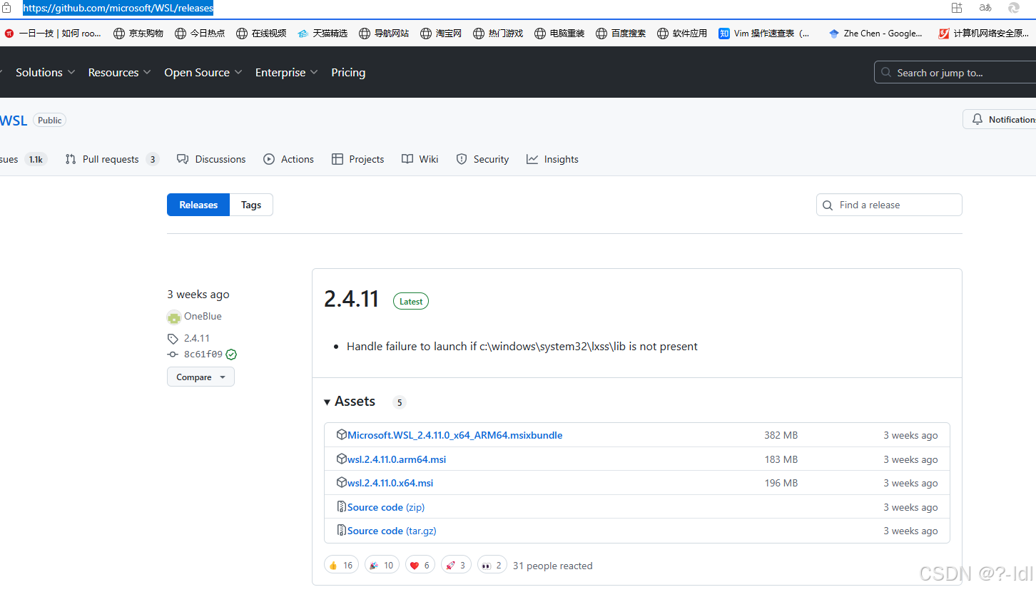Click the Find a release field
The height and width of the screenshot is (592, 1036).
[889, 205]
